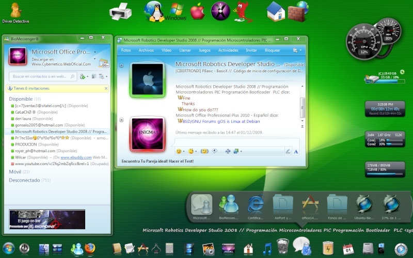Open the Driver Detective desktop icon
The height and width of the screenshot is (258, 413).
coord(15,13)
